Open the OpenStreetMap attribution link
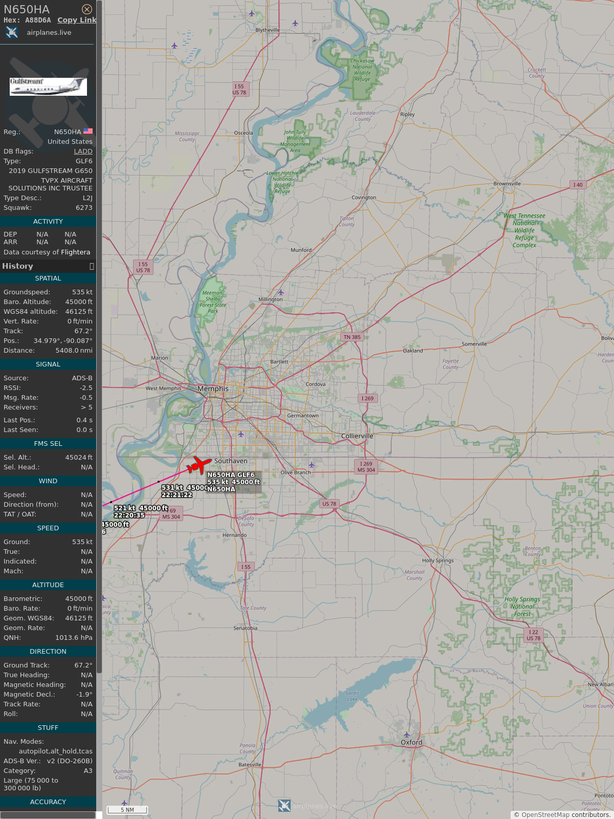Screen dimensions: 614x819 (x=545, y=814)
